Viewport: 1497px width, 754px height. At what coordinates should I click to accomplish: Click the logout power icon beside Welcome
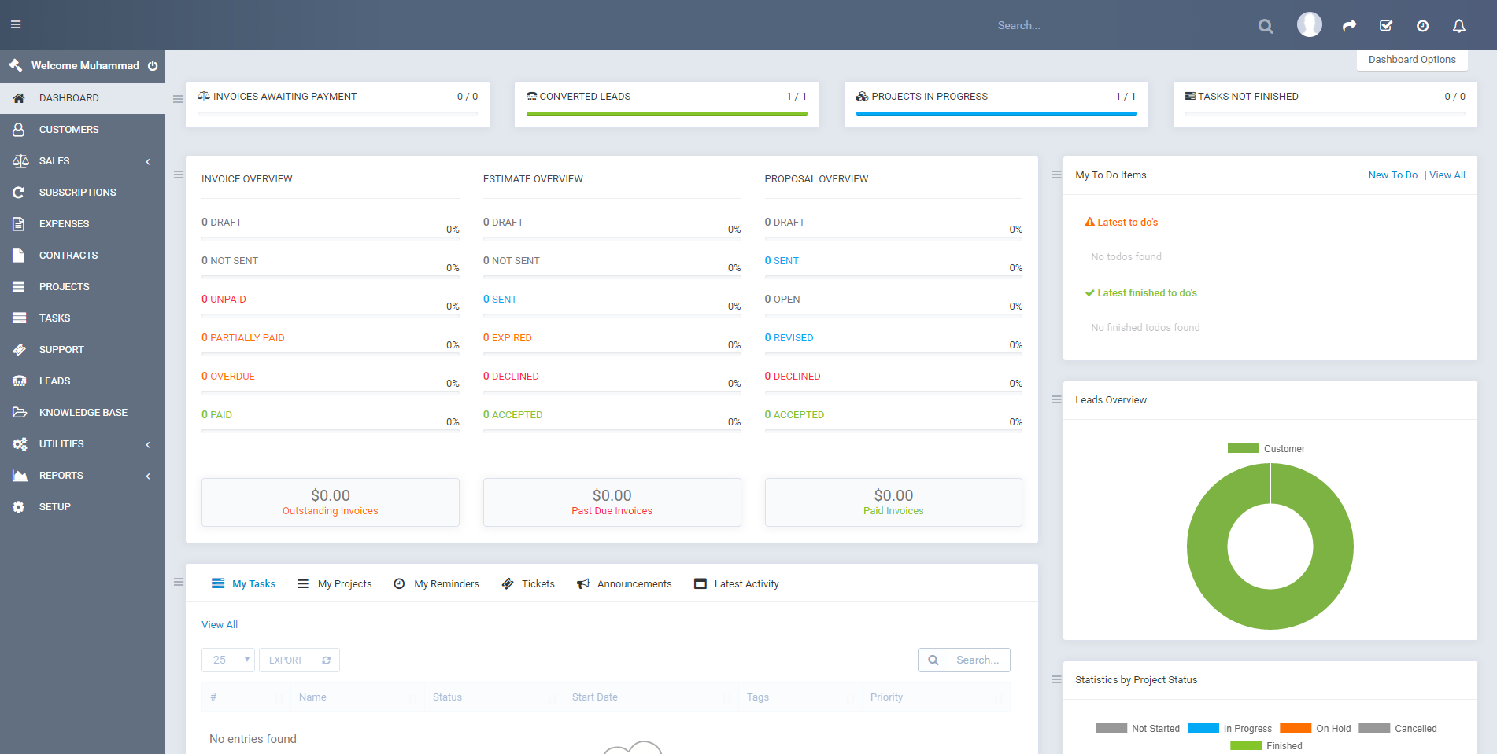pyautogui.click(x=153, y=66)
